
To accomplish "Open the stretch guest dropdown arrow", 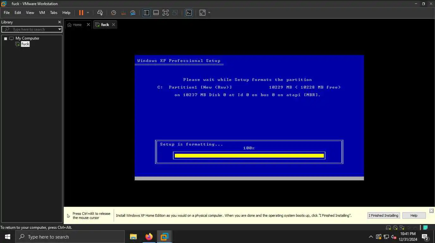I will point(209,13).
